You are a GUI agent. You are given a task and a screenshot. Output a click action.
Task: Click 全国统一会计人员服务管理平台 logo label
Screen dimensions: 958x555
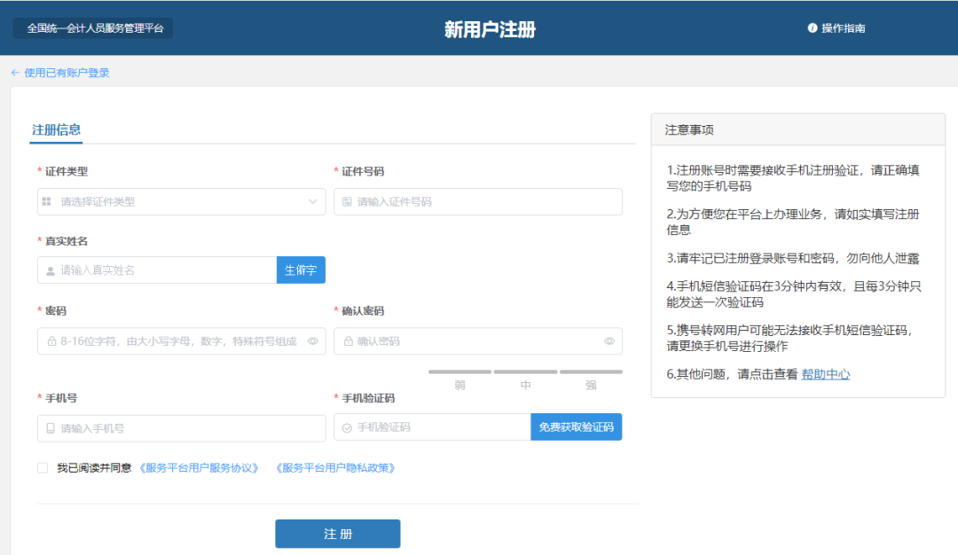click(x=95, y=28)
